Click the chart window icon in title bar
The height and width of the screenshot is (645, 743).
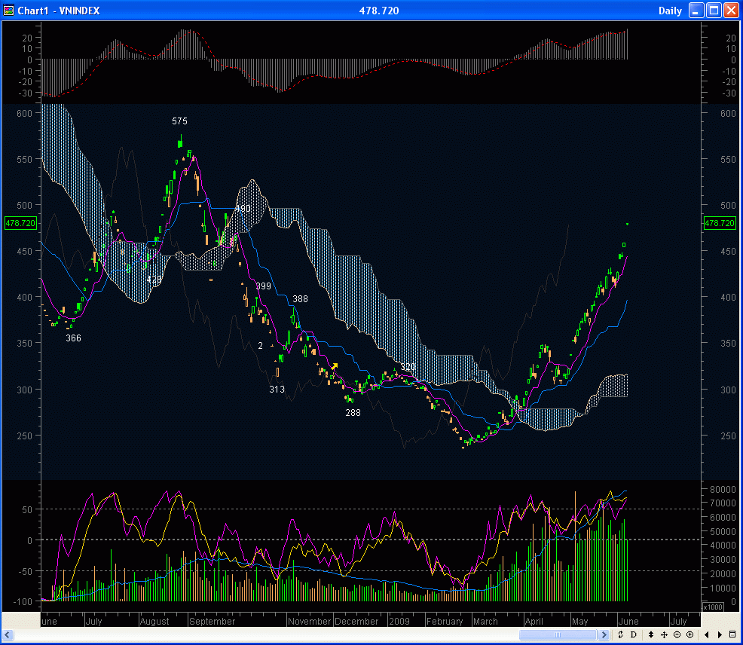point(9,11)
